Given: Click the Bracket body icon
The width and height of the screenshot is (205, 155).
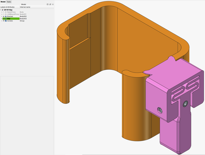Looking at the screenshot, I should click(x=6, y=16).
